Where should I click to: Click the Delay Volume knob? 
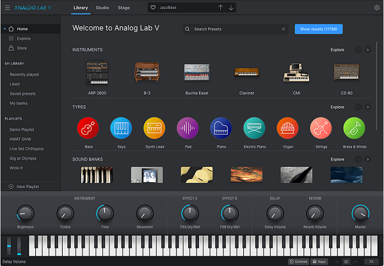(275, 214)
